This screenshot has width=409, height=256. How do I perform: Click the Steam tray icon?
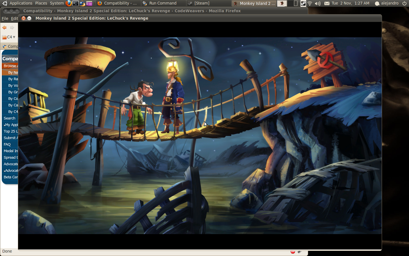point(303,3)
